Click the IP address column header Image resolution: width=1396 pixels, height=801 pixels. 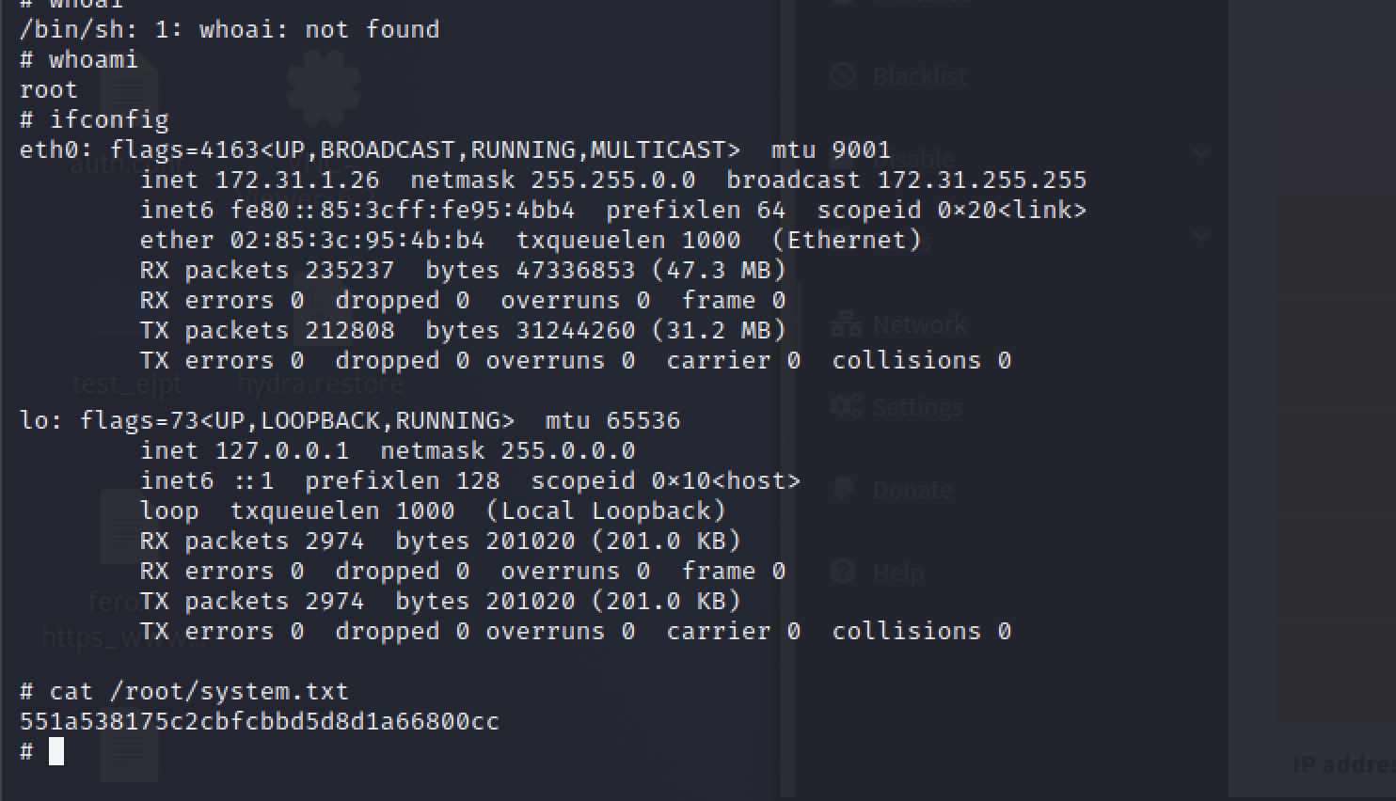click(x=1343, y=764)
